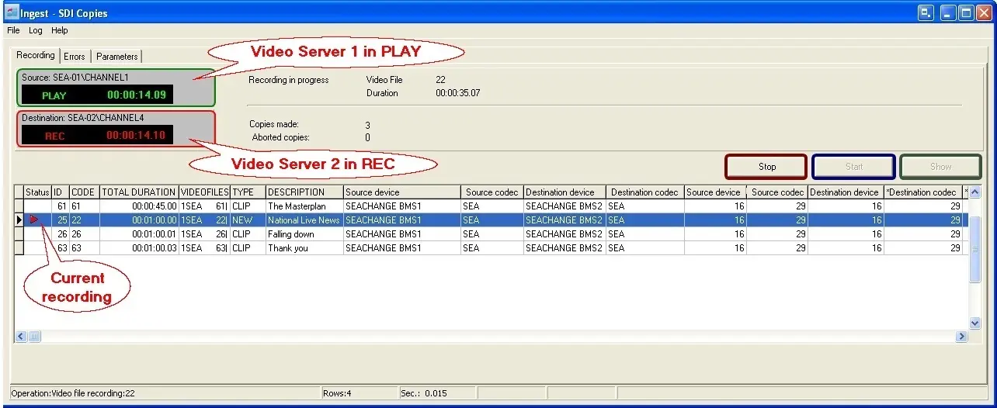Click the restore-down icon left of minimize
The width and height of the screenshot is (997, 408).
[x=926, y=12]
